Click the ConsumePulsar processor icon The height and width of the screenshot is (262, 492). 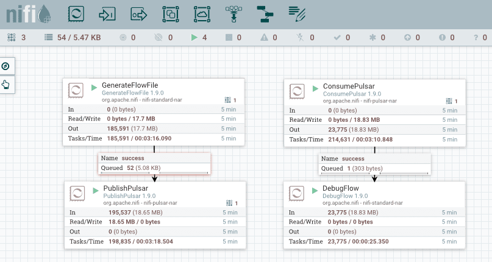tap(297, 91)
